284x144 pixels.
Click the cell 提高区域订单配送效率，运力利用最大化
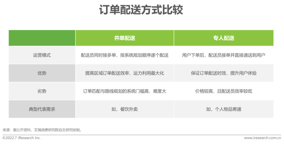[x=124, y=73]
